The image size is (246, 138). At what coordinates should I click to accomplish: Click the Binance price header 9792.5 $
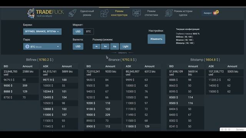tap(123, 60)
